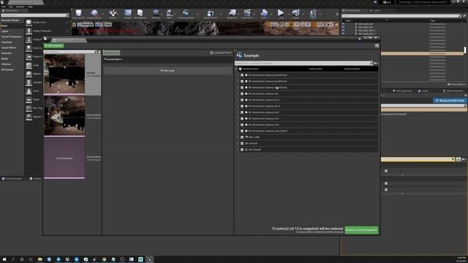Click the World Outliner vertical scrollbar
Image resolution: width=468 pixels, height=263 pixels.
[x=465, y=50]
